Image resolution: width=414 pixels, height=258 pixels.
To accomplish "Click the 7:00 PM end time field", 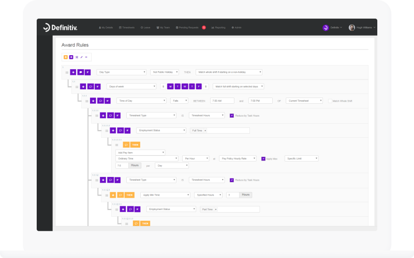I will [x=260, y=101].
